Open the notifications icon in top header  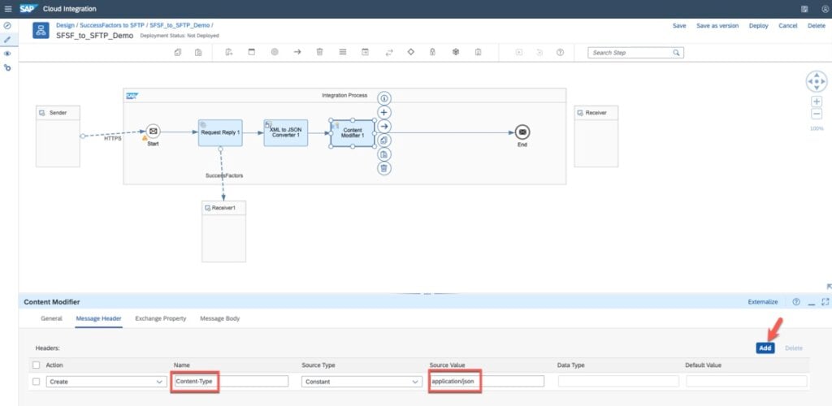(804, 9)
